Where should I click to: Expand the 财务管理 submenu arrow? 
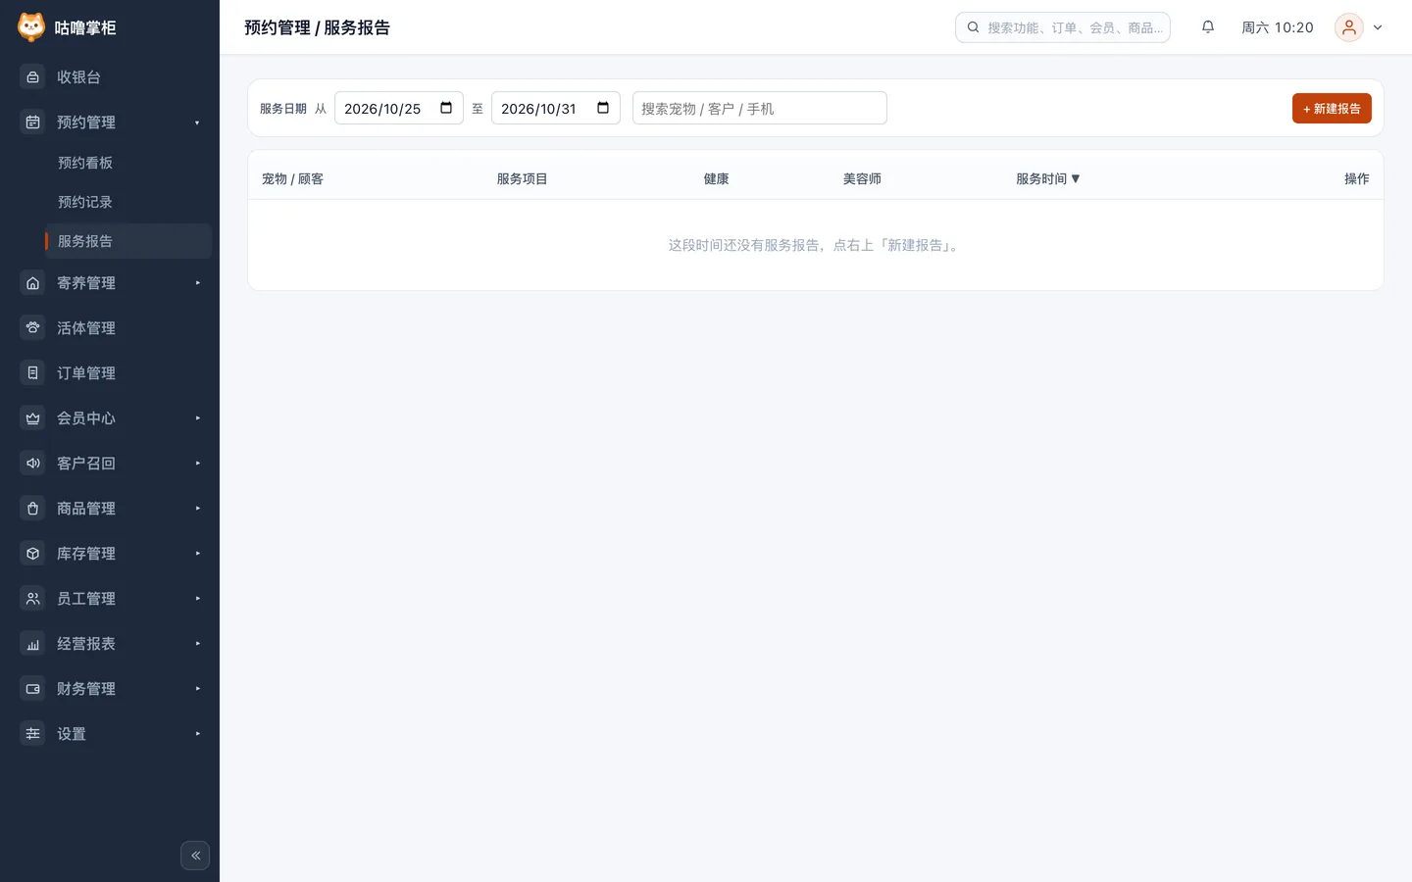tap(197, 689)
